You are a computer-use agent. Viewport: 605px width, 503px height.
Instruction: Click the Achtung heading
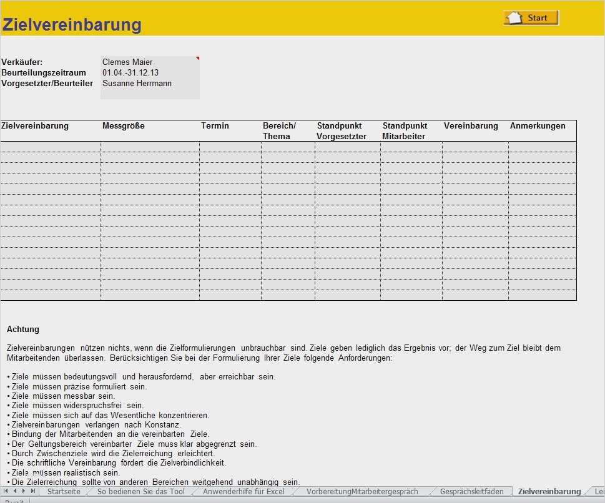(23, 329)
